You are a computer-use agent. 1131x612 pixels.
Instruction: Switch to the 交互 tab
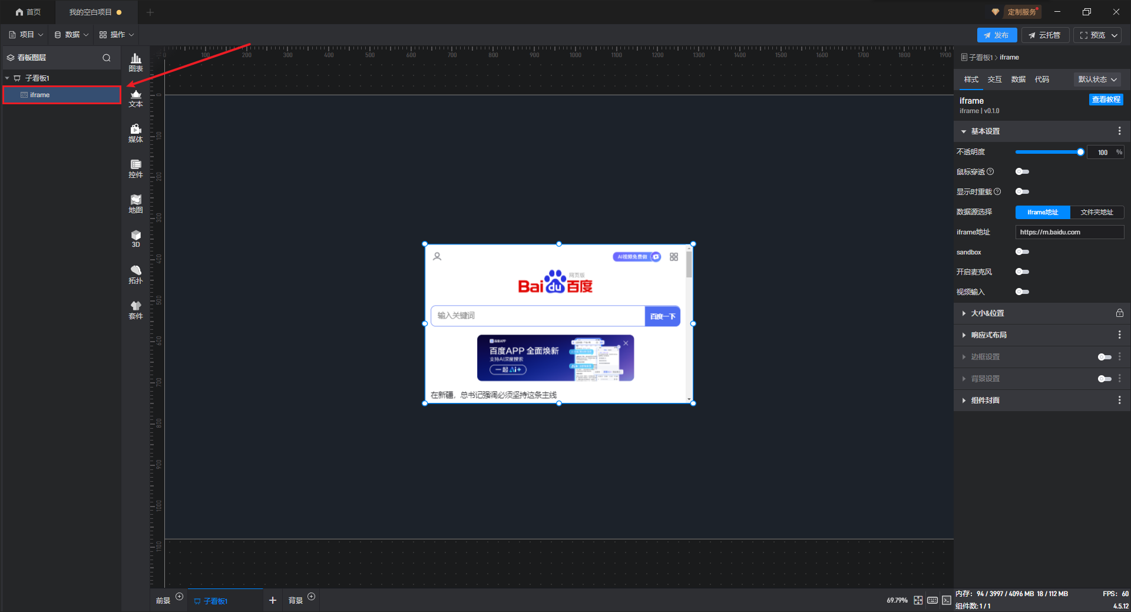(994, 80)
